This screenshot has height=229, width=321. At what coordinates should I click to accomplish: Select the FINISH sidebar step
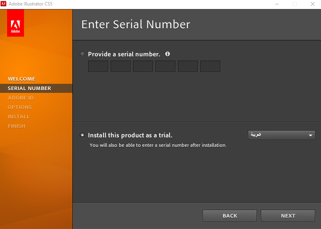point(17,126)
